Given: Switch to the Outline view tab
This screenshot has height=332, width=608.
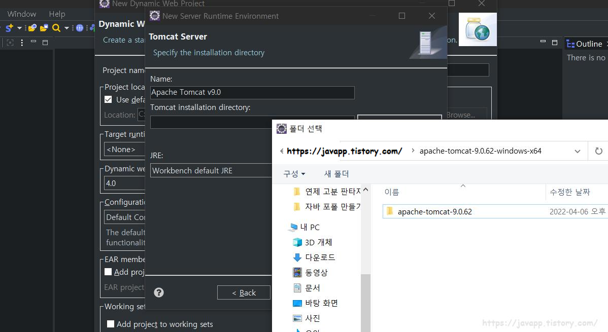Looking at the screenshot, I should 584,44.
